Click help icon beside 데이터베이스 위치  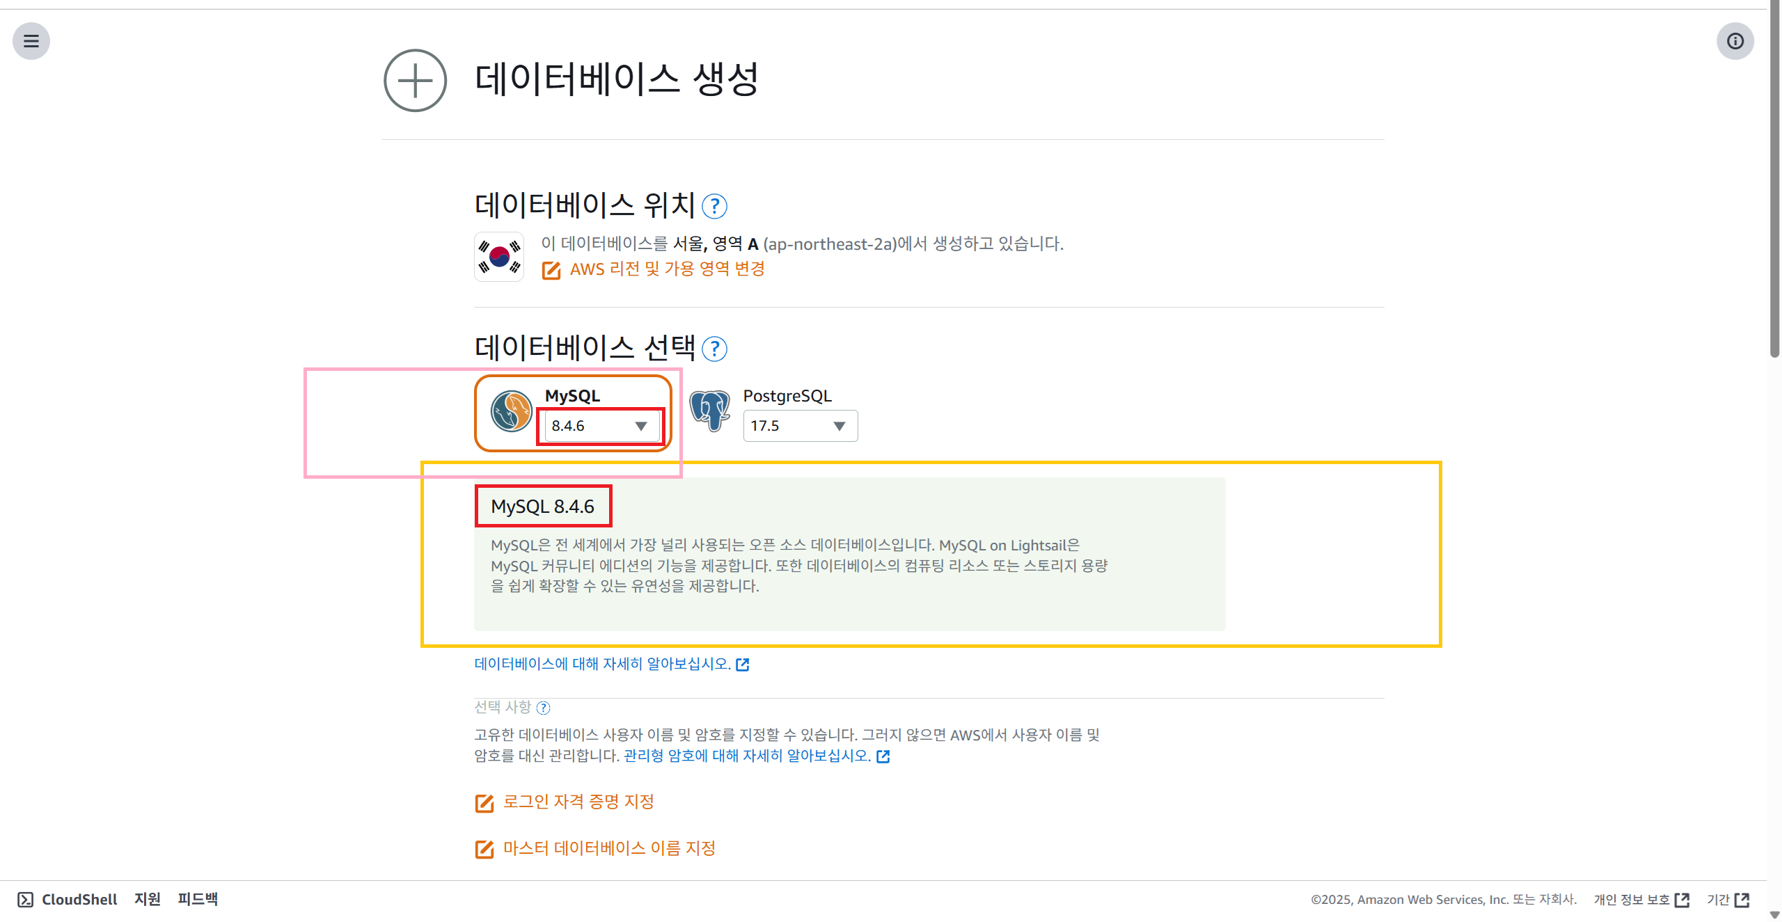coord(714,207)
